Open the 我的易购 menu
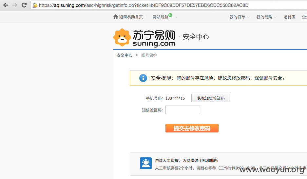This screenshot has height=179, width=307. click(x=264, y=17)
